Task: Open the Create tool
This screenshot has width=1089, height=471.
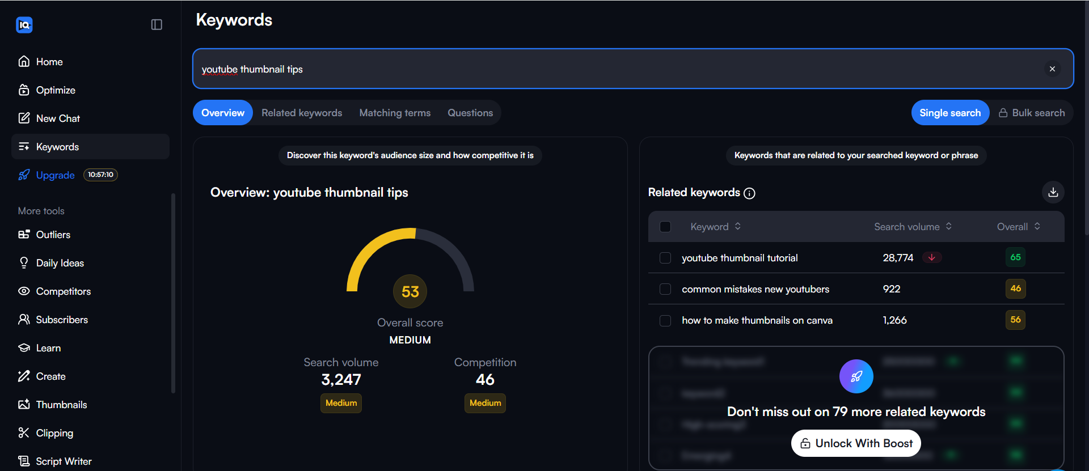Action: tap(90, 376)
